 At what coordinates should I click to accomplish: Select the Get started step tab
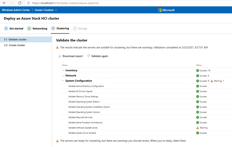(14, 29)
